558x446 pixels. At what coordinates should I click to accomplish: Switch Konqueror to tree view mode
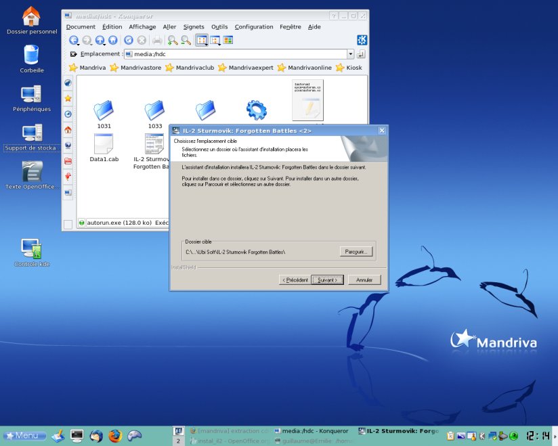click(215, 40)
